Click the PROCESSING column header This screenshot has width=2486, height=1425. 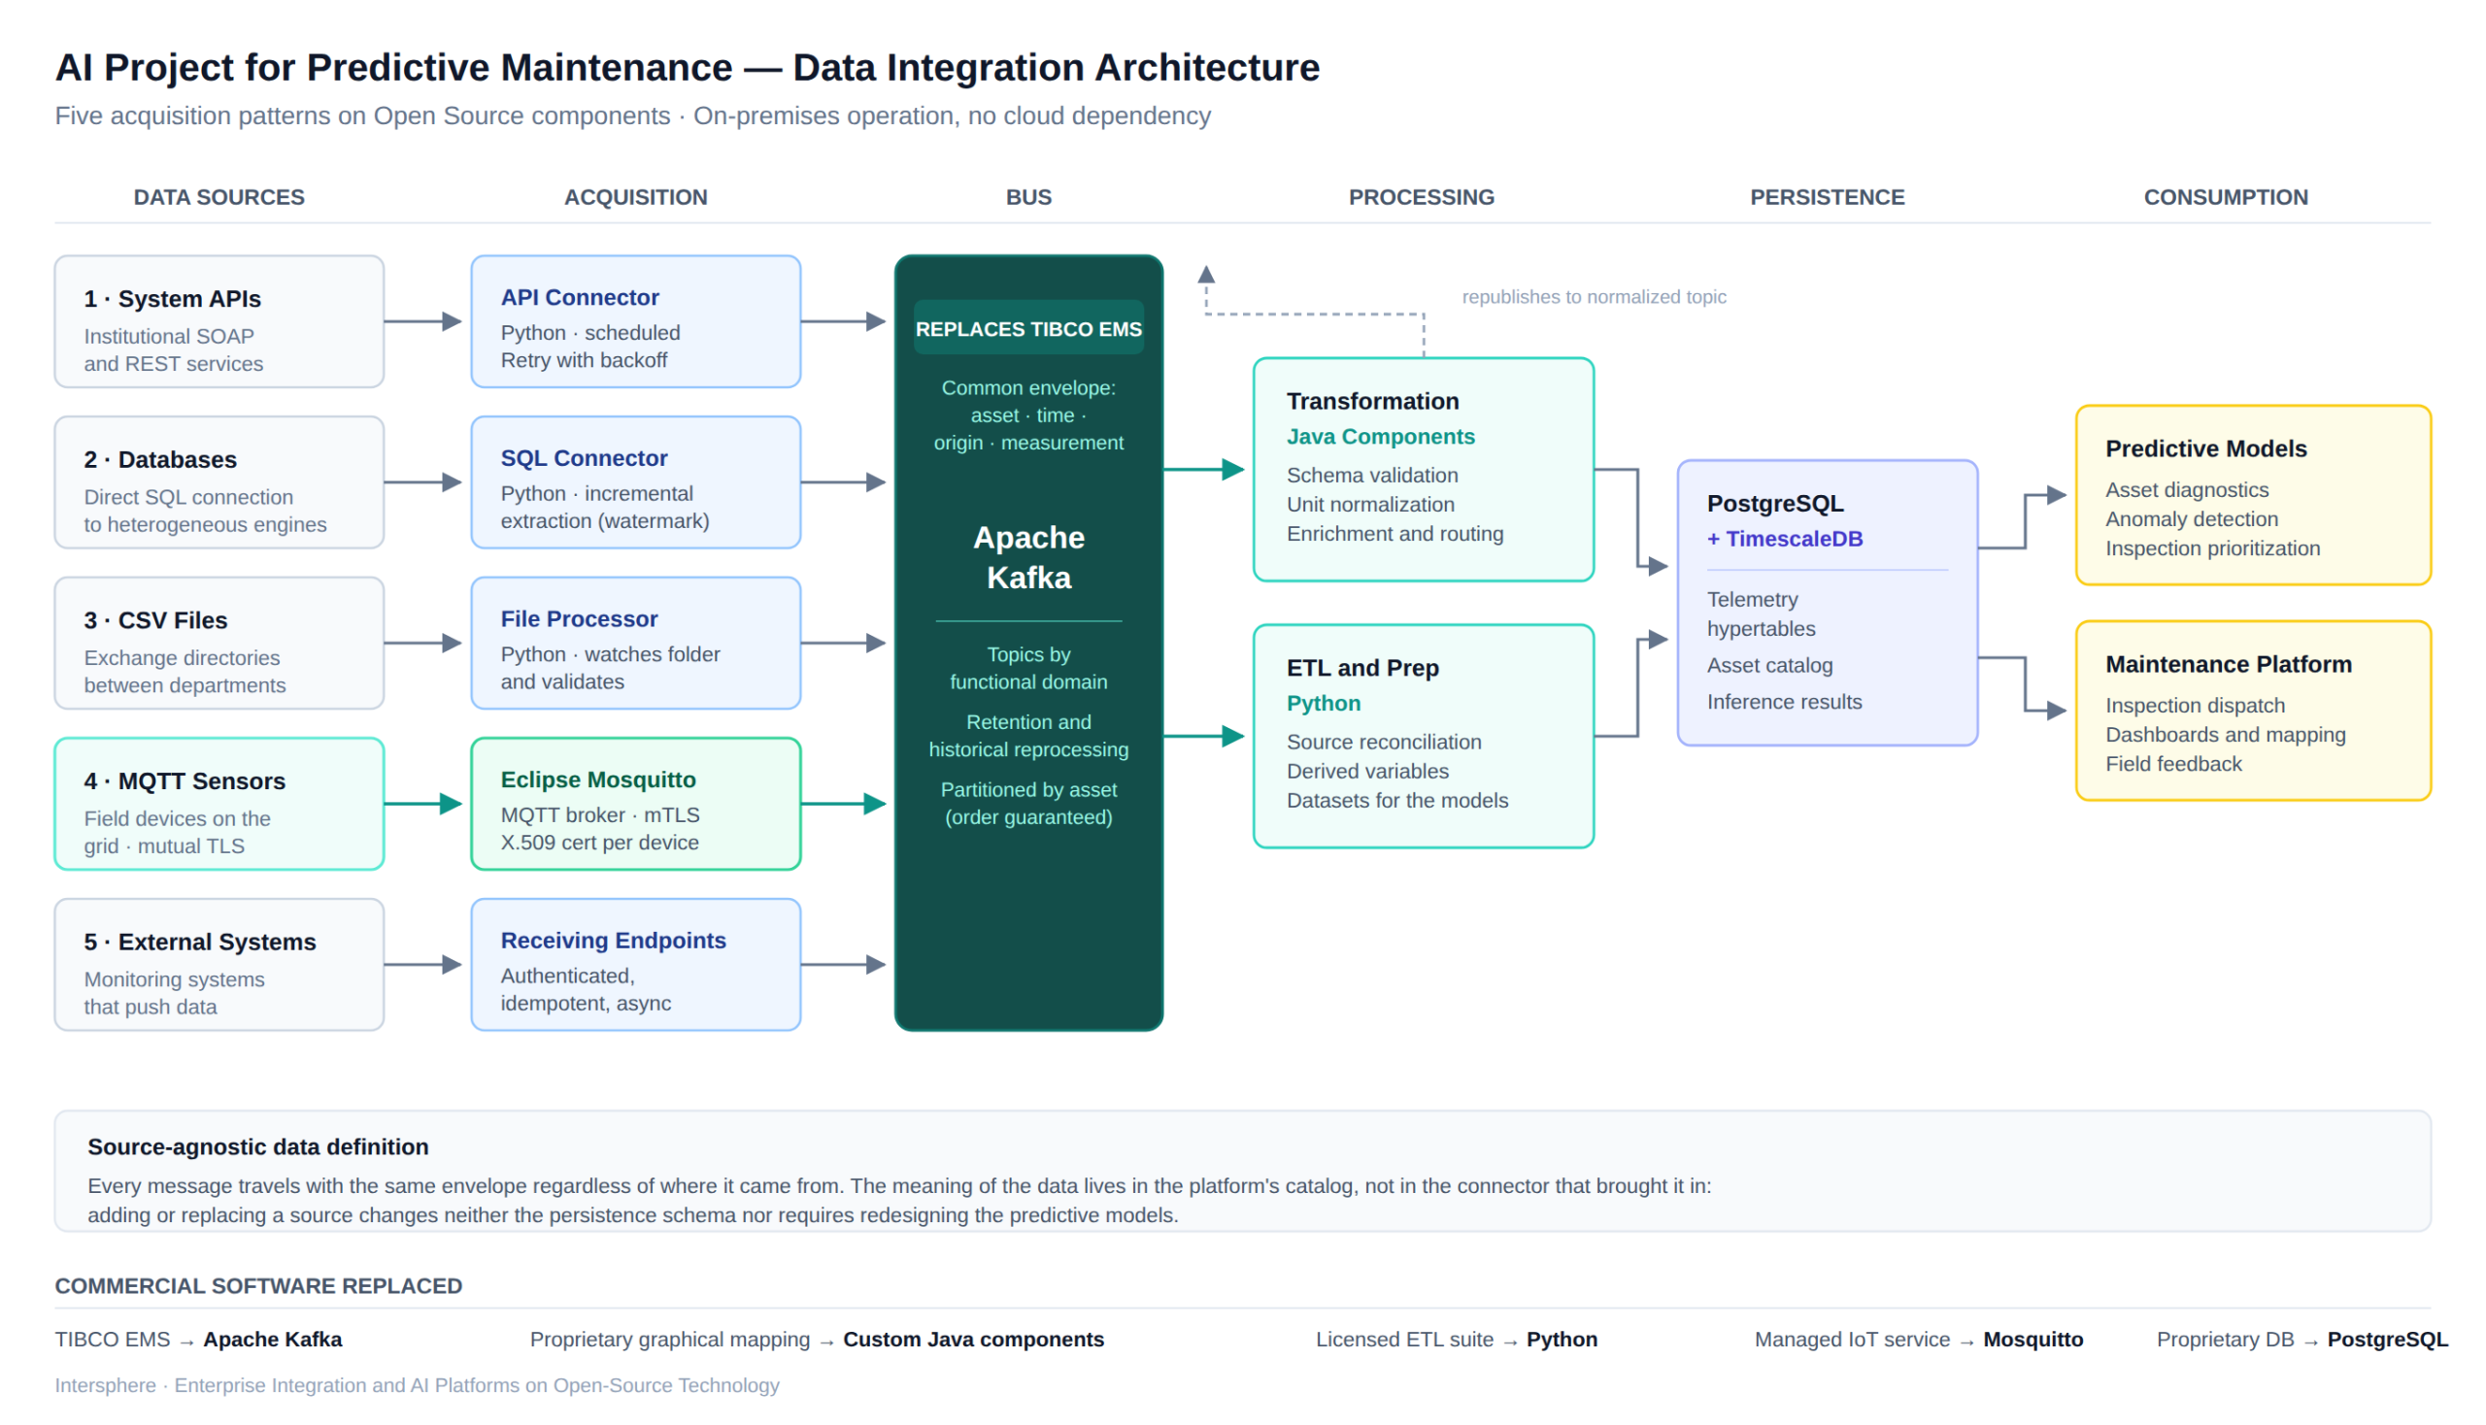coord(1422,197)
